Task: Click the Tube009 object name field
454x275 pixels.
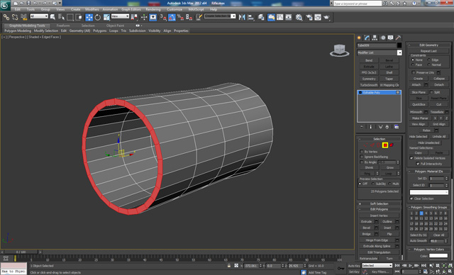Action: point(377,45)
